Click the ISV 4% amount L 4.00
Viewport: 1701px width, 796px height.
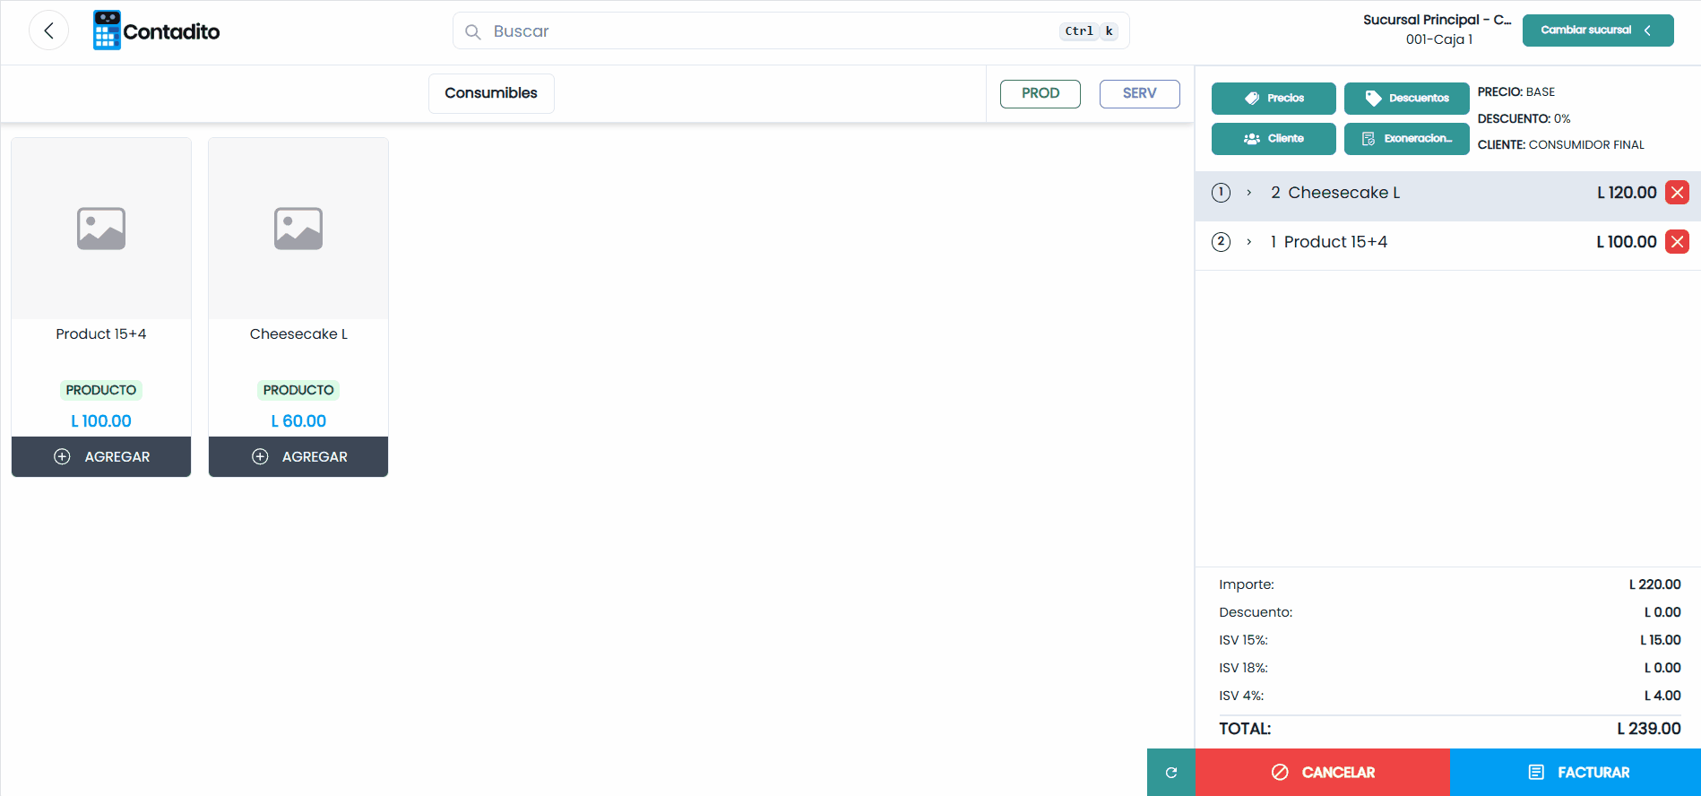click(1662, 696)
